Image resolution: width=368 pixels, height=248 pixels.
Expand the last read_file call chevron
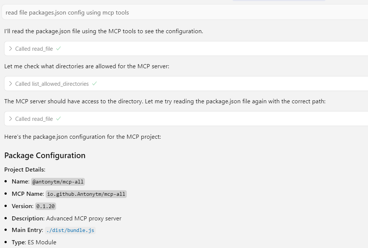point(10,119)
